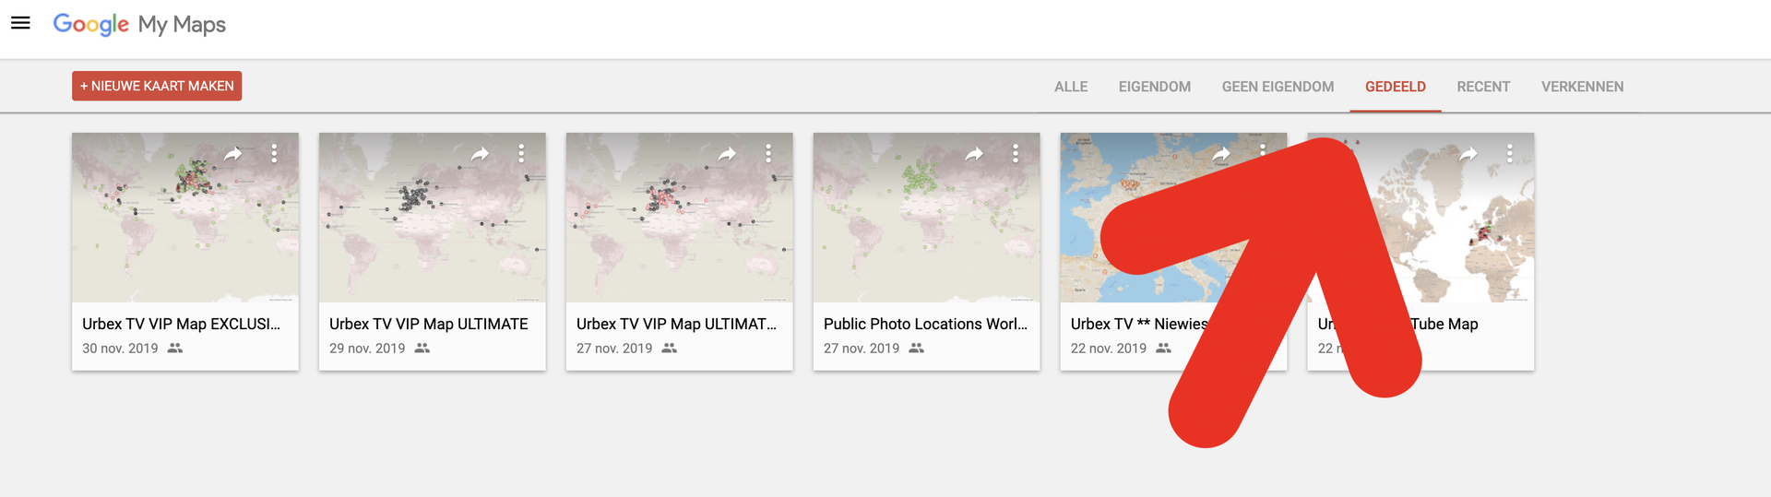Open more options on Urbex TV VIP Map ULTIMAT...
This screenshot has width=1771, height=497.
tap(768, 153)
